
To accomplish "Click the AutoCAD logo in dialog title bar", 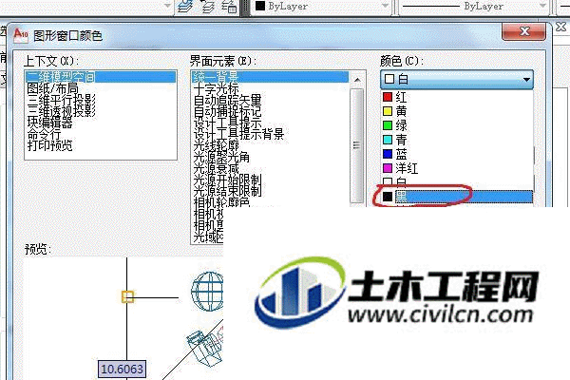I will 21,35.
